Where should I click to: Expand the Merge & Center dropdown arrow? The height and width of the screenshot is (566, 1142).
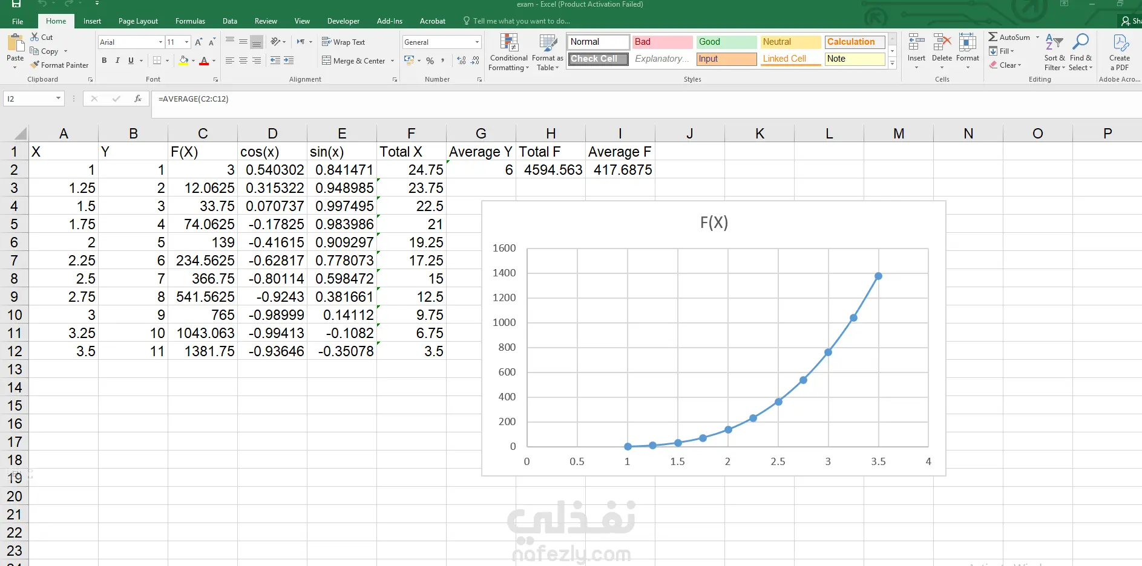[392, 60]
